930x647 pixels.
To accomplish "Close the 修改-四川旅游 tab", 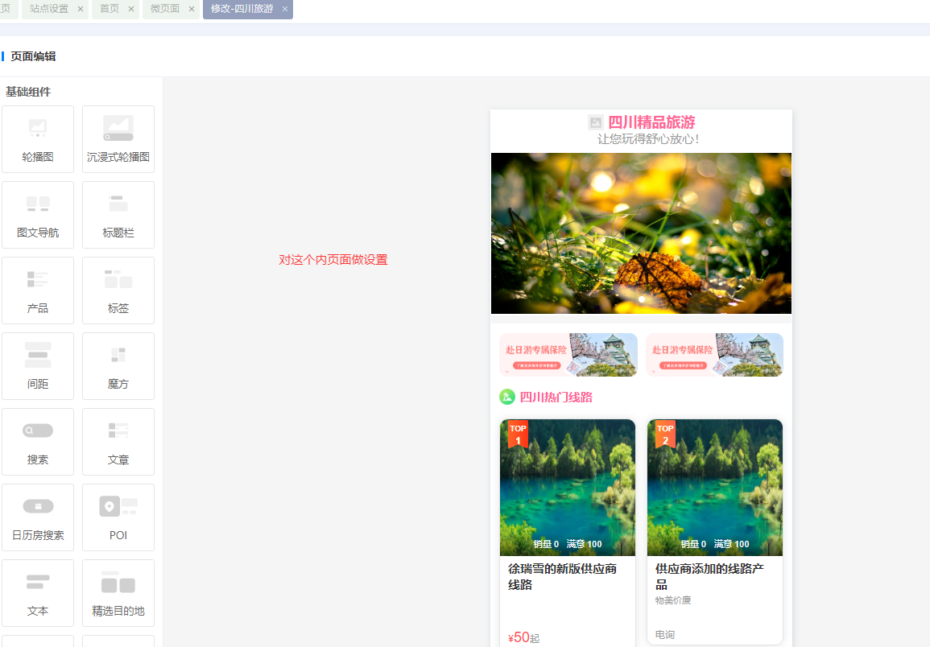I will pos(284,9).
